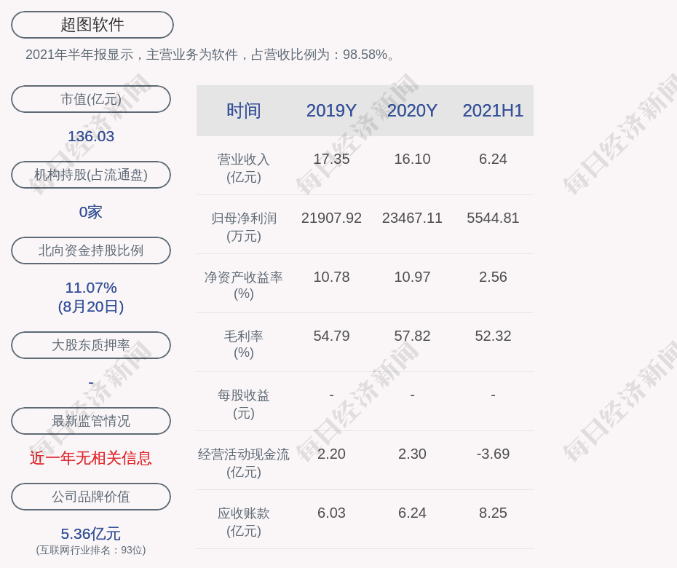The height and width of the screenshot is (568, 677).
Task: Select the ROE value 2.56
Action: [x=493, y=277]
